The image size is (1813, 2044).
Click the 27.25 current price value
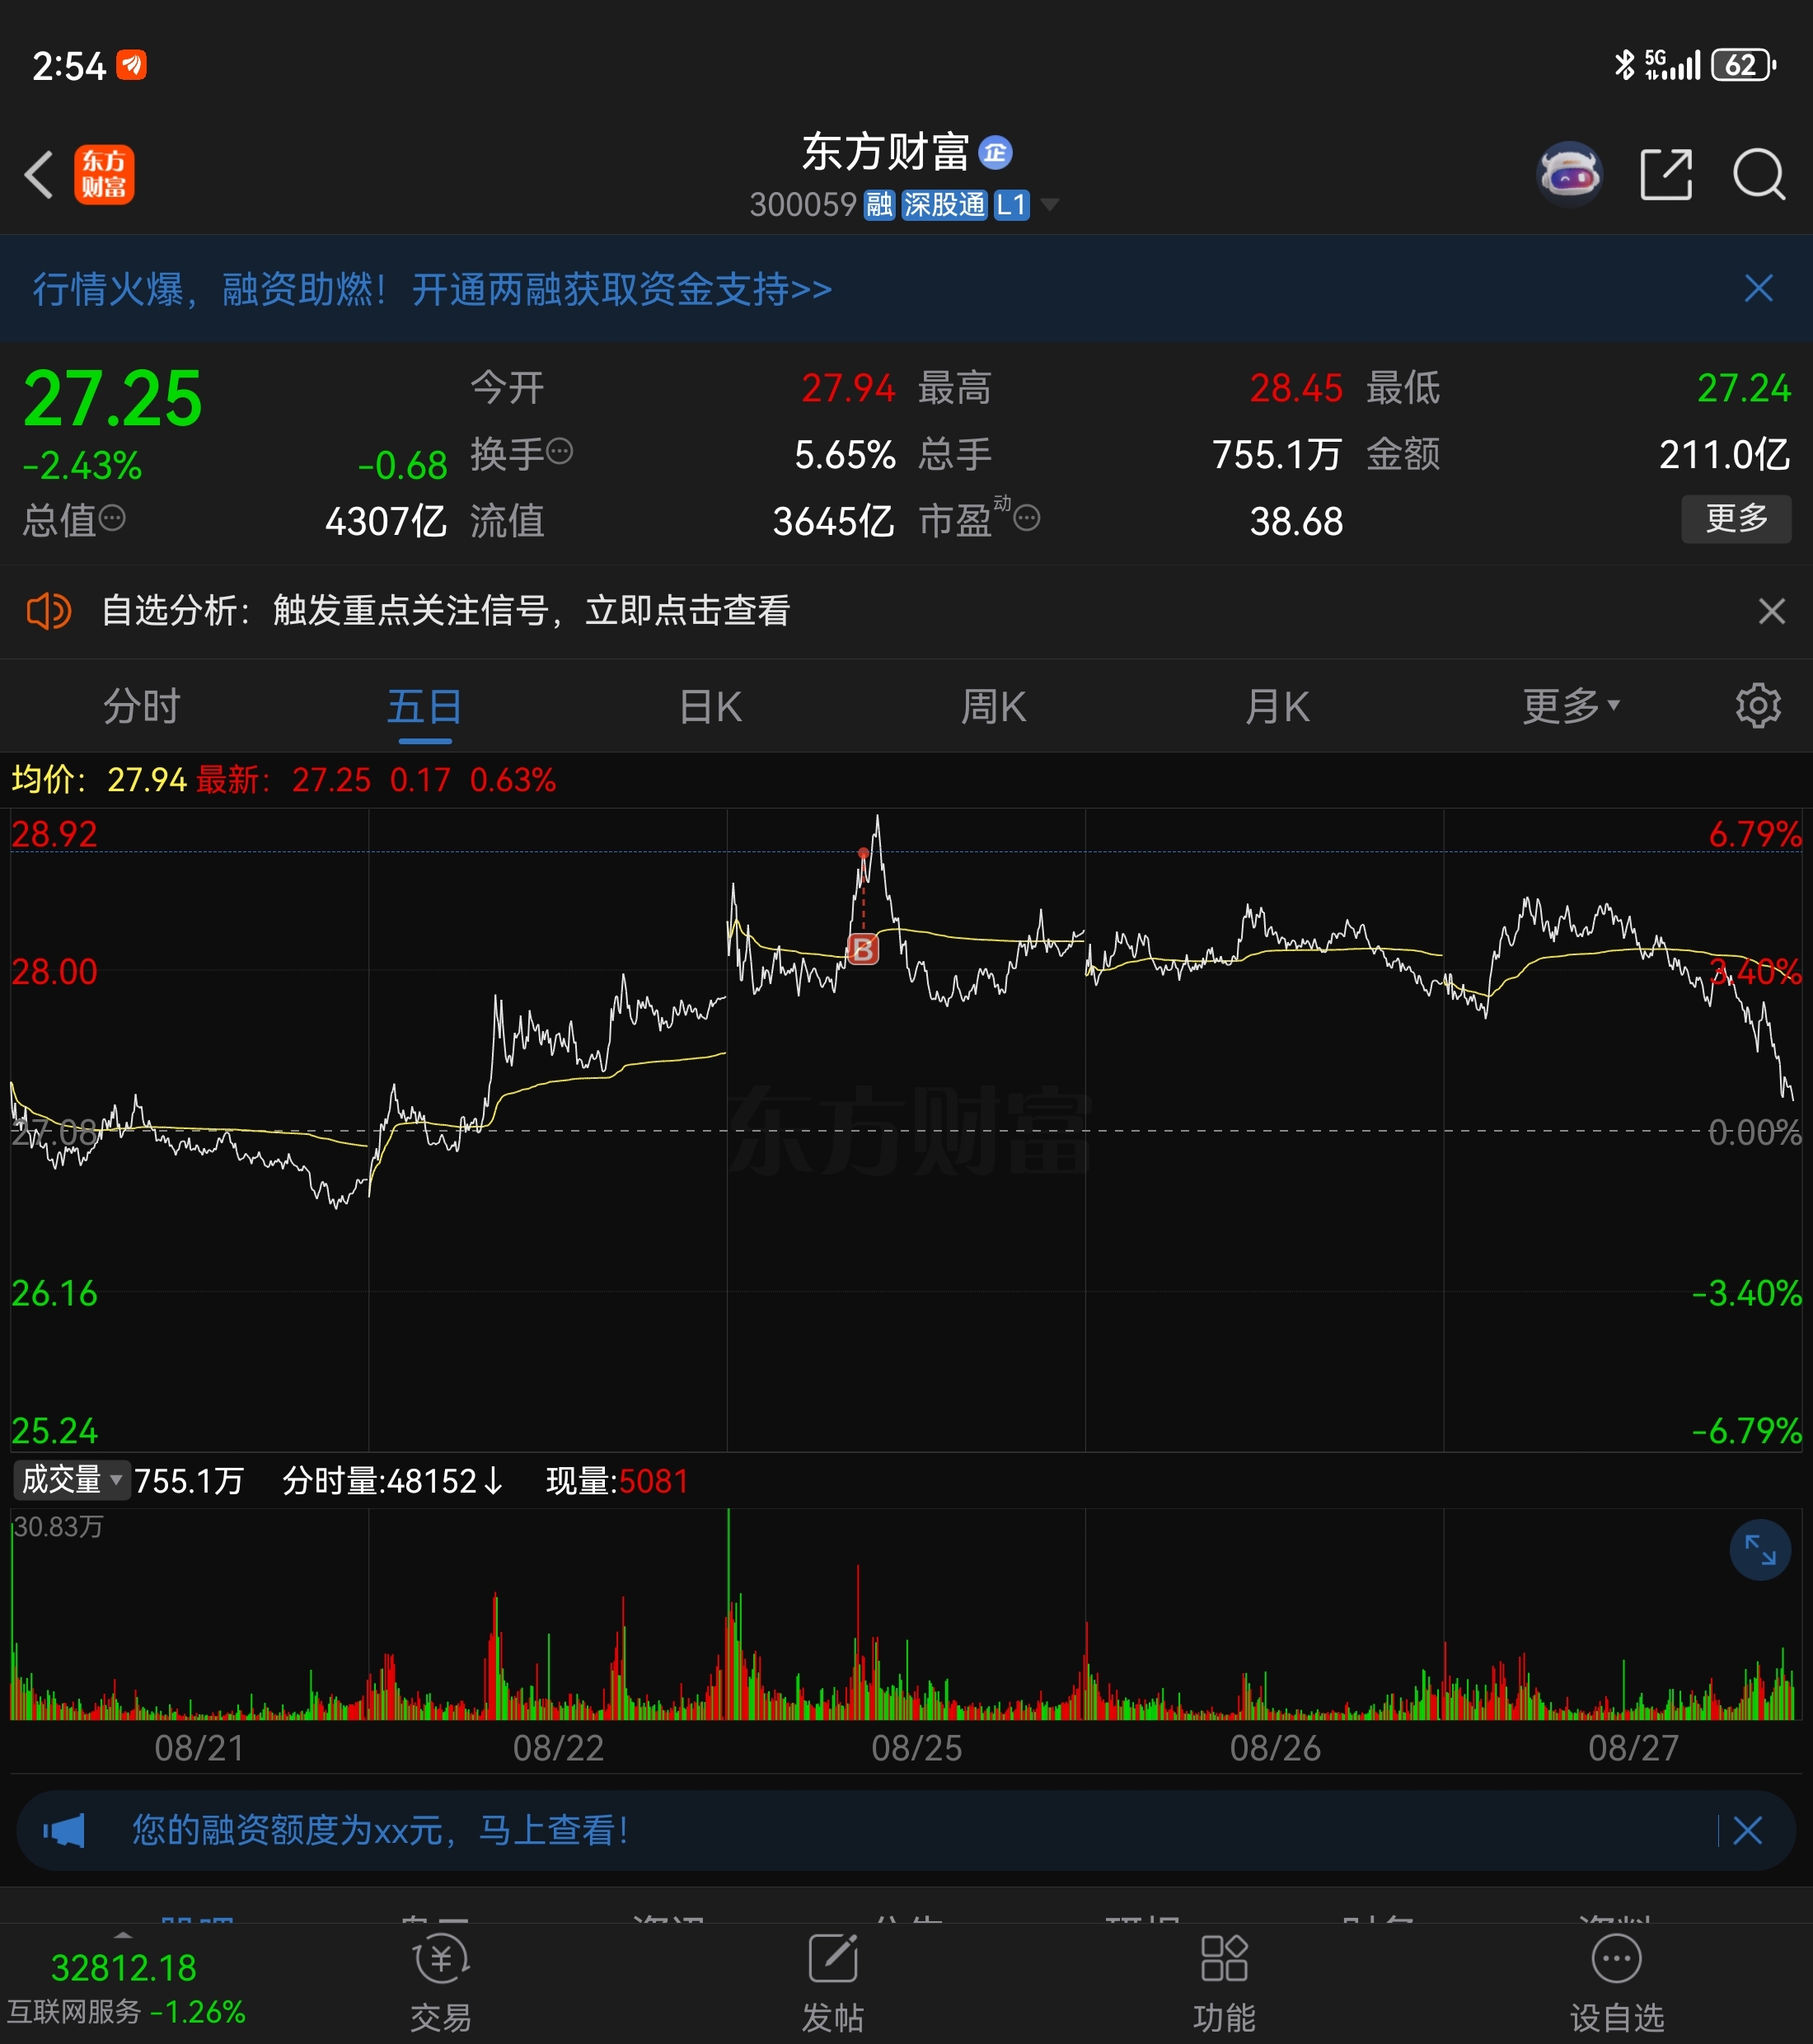pos(113,399)
